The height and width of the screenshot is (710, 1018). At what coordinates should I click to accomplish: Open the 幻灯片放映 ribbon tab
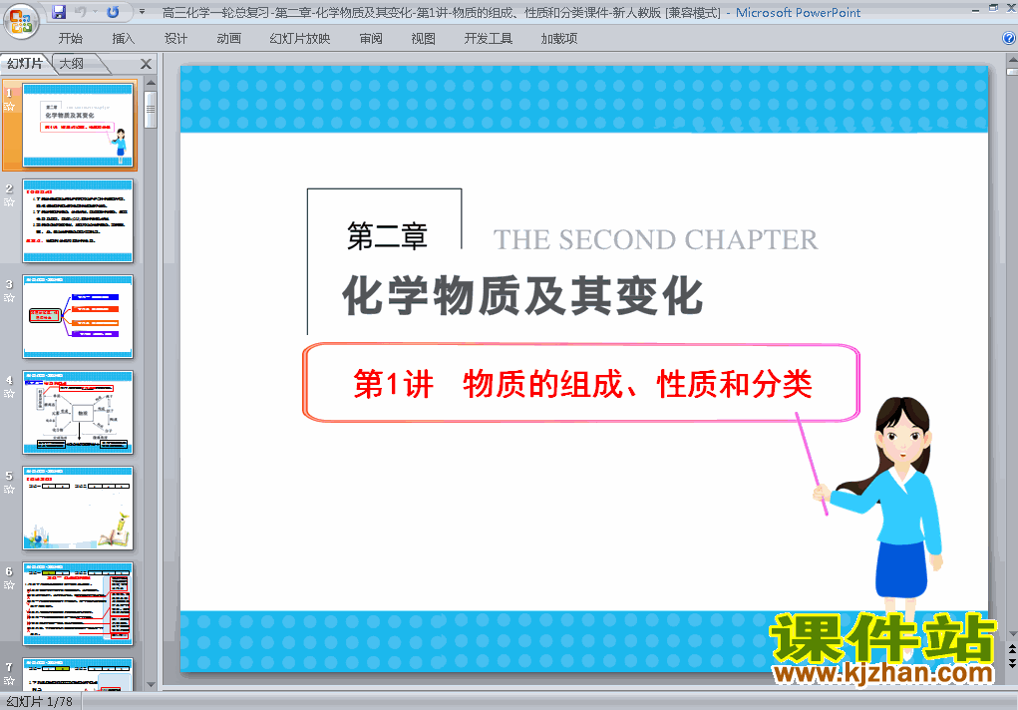pos(300,38)
